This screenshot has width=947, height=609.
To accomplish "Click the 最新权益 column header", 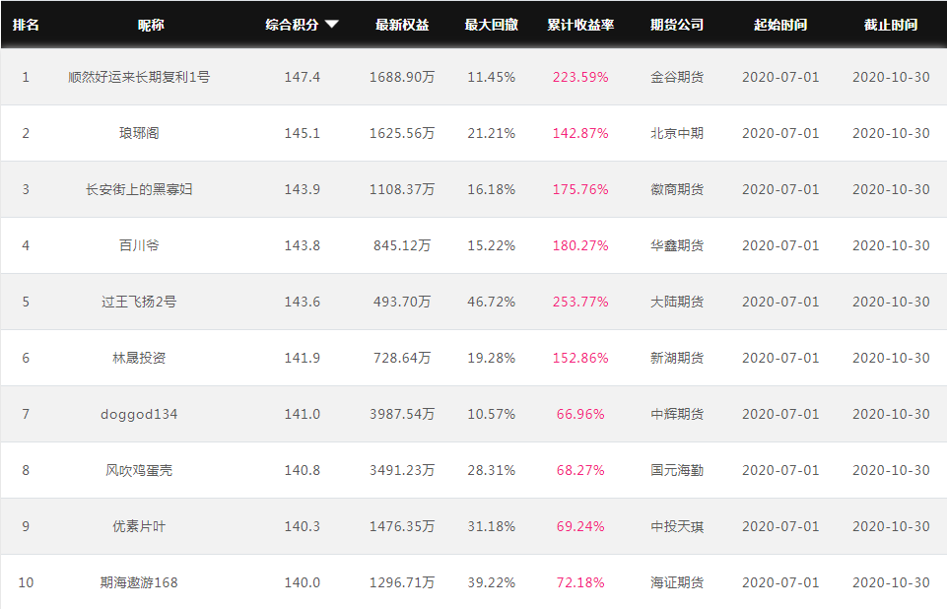I will pos(402,25).
